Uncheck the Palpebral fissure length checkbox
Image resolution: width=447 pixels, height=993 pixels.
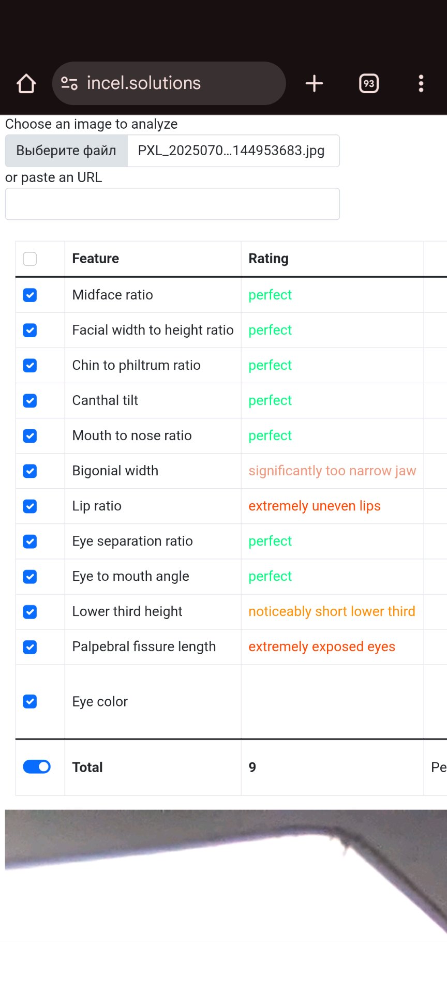[x=30, y=646]
